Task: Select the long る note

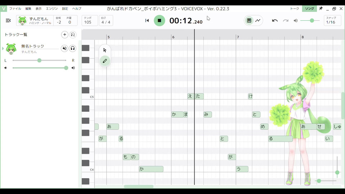Action: coord(280,139)
